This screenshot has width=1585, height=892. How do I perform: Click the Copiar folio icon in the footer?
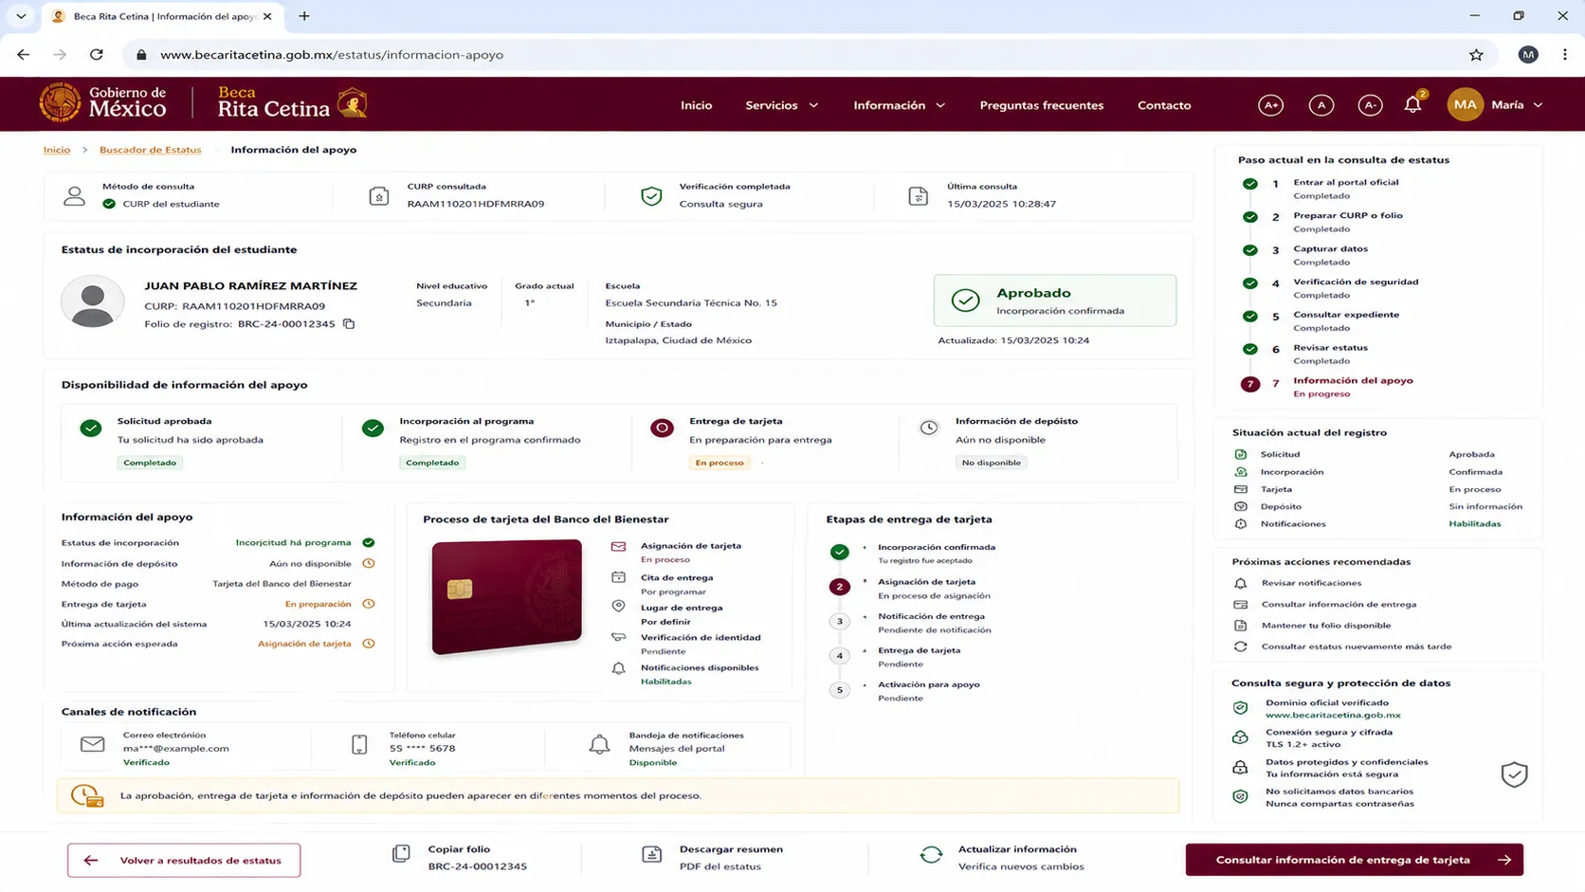(x=401, y=854)
